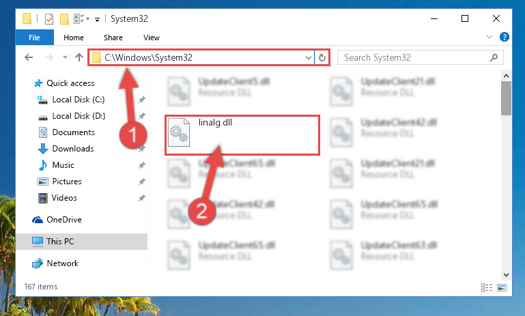Switch to the View tab
The image size is (525, 316).
(152, 38)
